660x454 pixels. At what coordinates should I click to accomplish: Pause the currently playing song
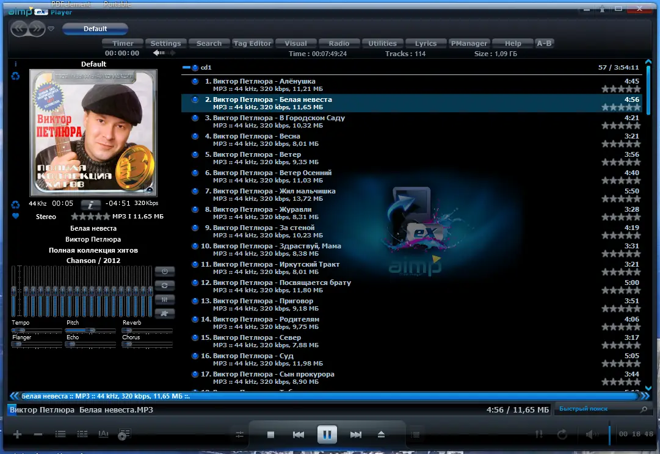(x=327, y=434)
